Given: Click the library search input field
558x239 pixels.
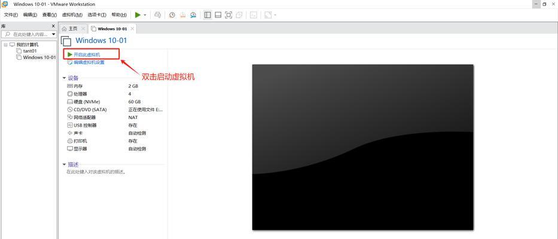Looking at the screenshot, I should pyautogui.click(x=27, y=35).
